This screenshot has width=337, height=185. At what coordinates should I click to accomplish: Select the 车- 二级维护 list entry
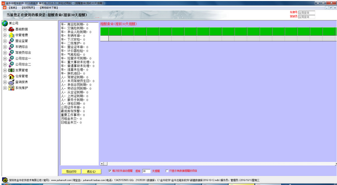[73, 43]
